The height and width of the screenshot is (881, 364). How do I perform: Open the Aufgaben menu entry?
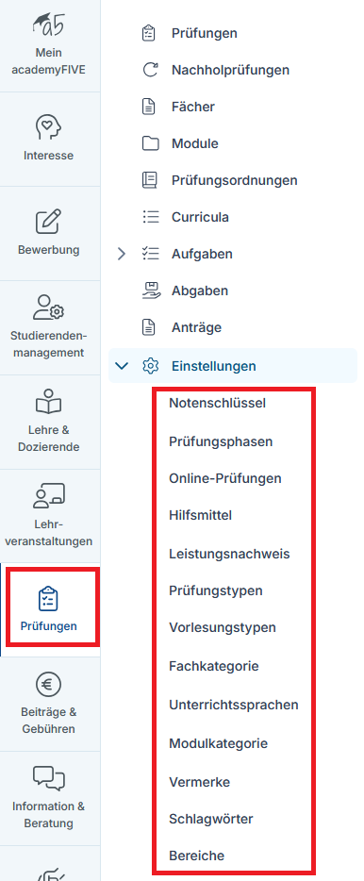[x=202, y=254]
